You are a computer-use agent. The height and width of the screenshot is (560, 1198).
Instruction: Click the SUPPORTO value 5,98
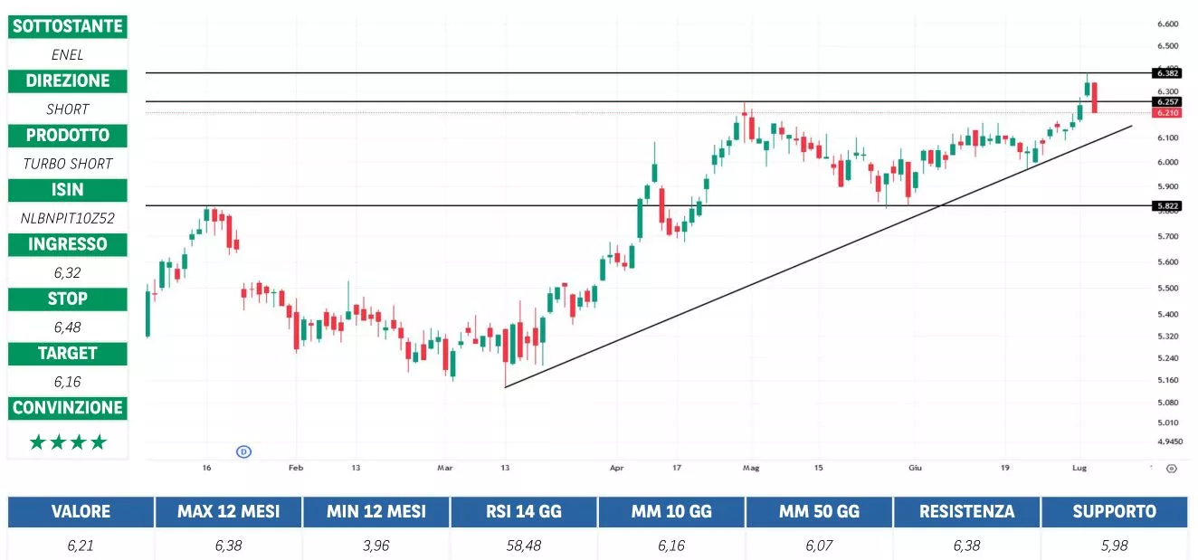[x=1114, y=546]
